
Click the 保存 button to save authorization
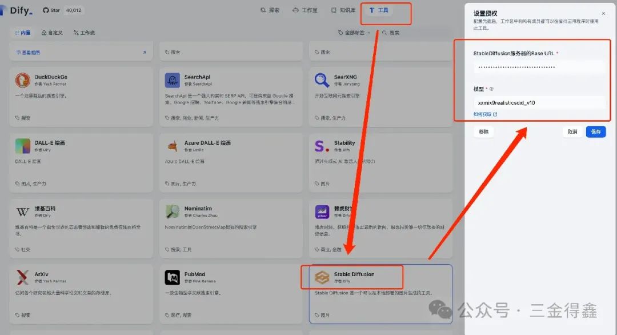[597, 131]
